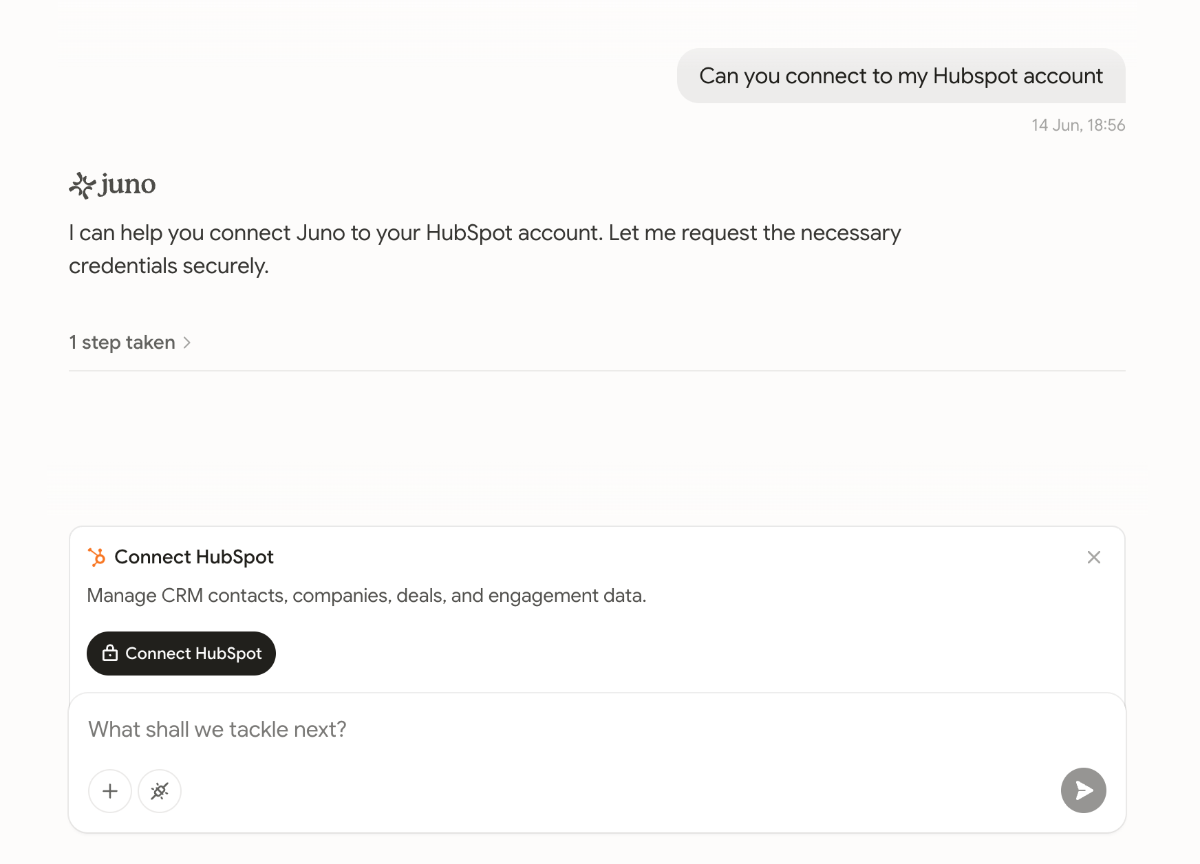This screenshot has width=1200, height=864.
Task: Click the send arrow button
Action: click(1084, 790)
